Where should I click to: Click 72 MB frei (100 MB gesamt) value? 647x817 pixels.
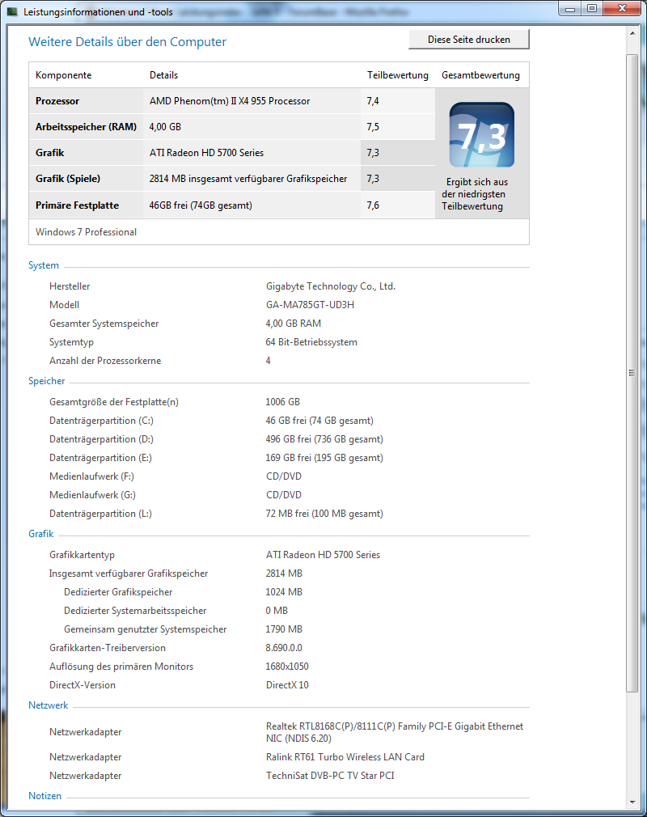point(324,513)
